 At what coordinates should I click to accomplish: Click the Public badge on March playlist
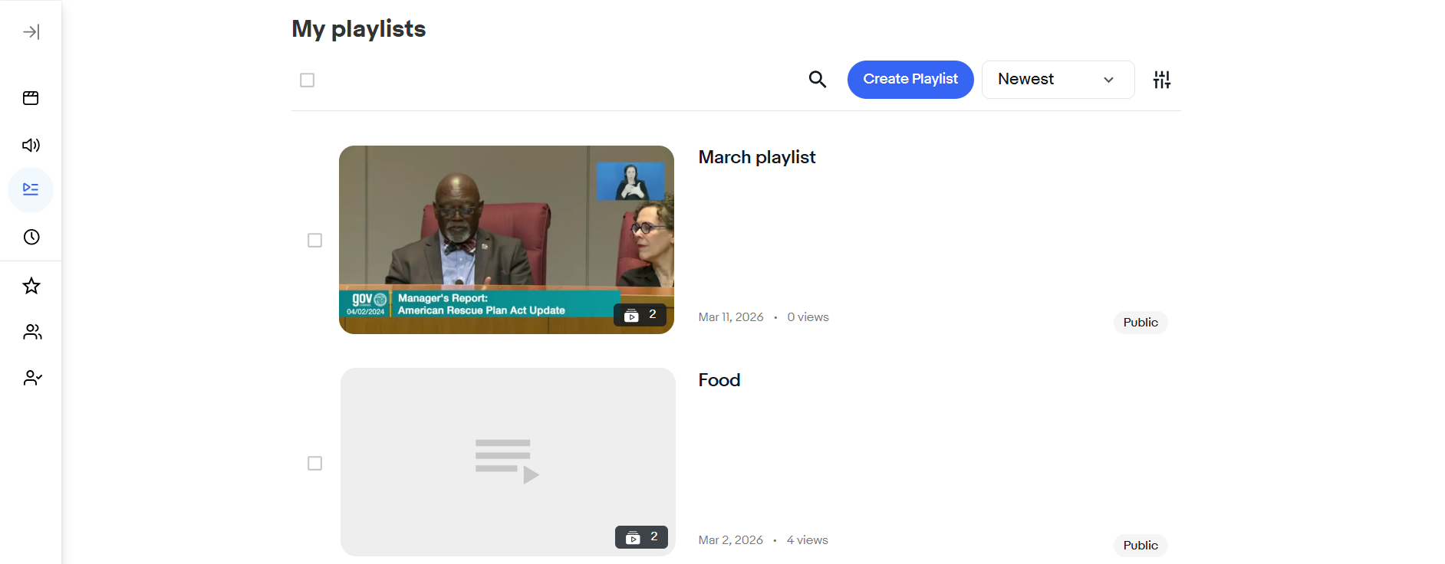[1141, 323]
